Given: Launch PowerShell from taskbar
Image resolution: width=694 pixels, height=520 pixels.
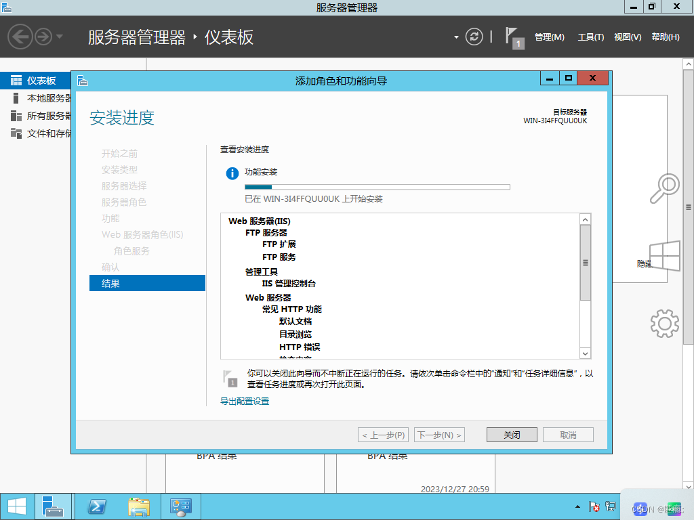Looking at the screenshot, I should coord(96,506).
